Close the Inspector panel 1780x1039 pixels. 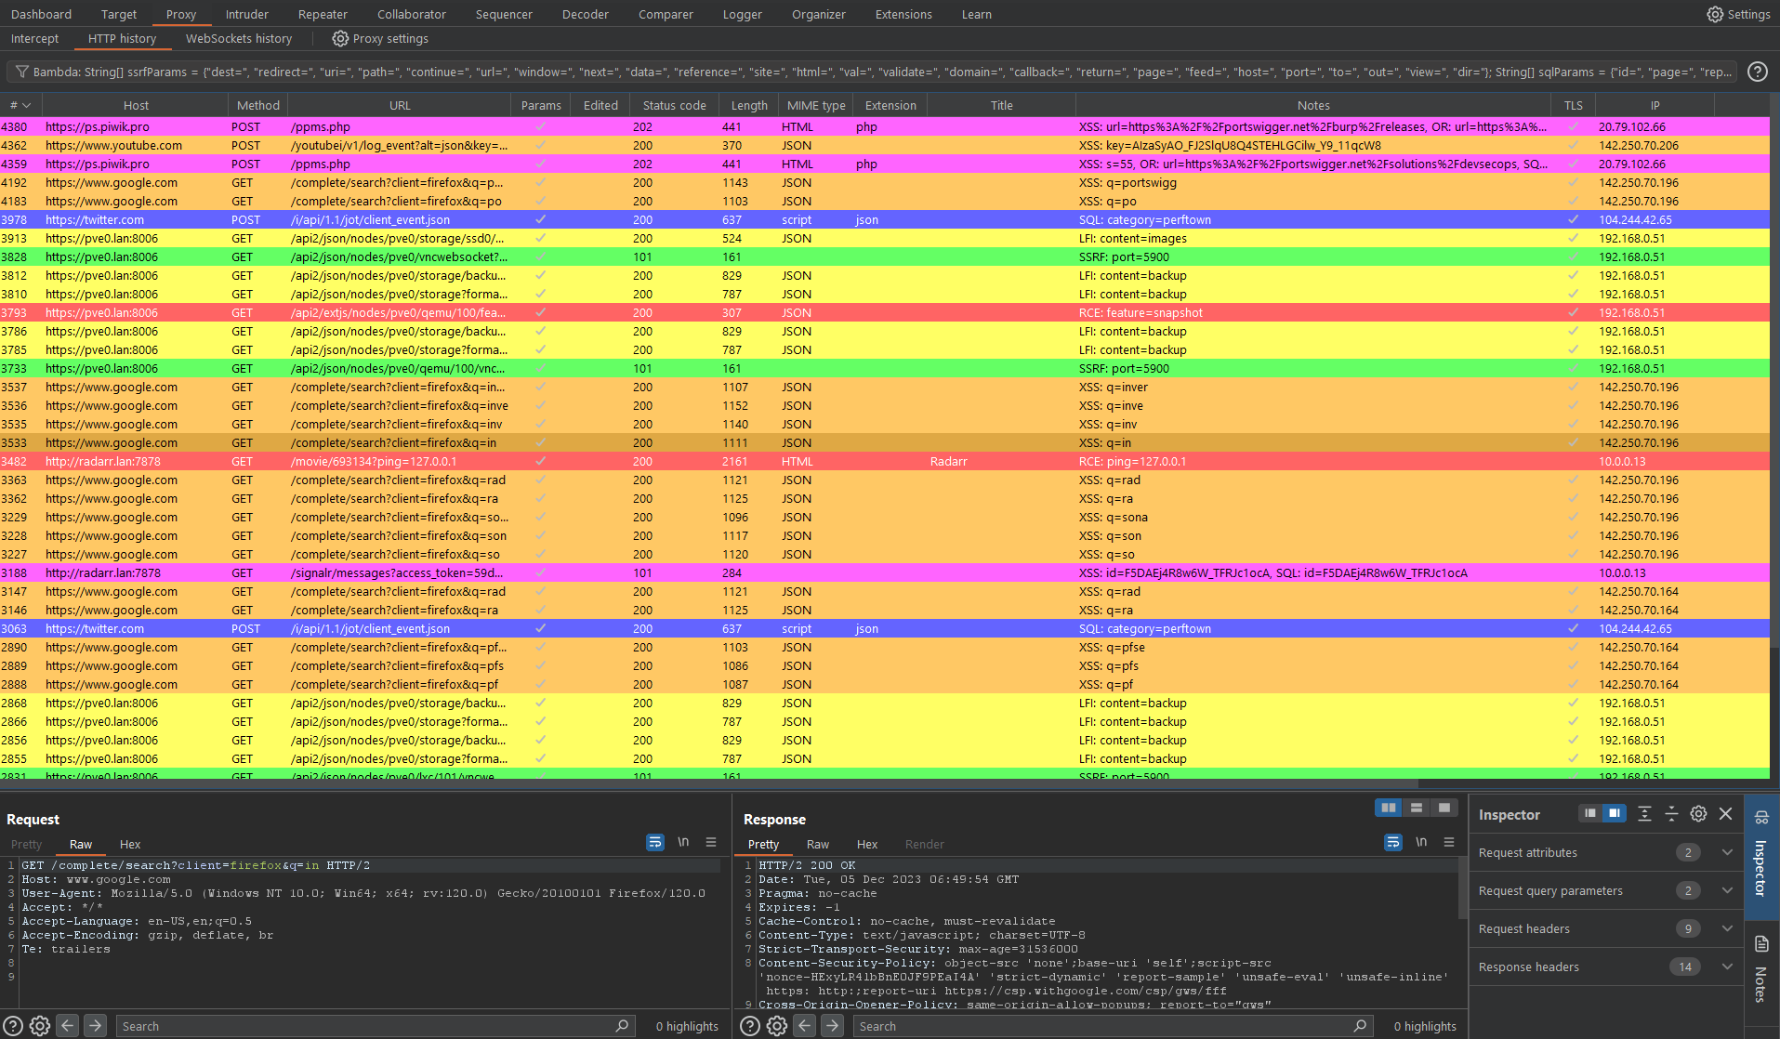tap(1725, 813)
